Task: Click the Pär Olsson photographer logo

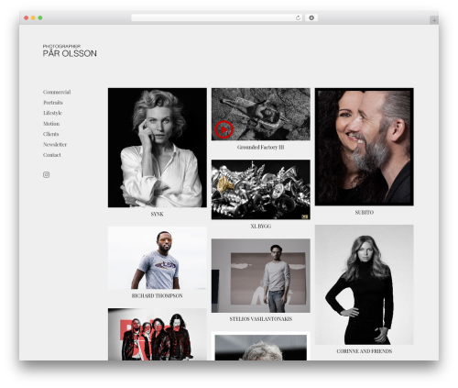Action: pyautogui.click(x=70, y=50)
